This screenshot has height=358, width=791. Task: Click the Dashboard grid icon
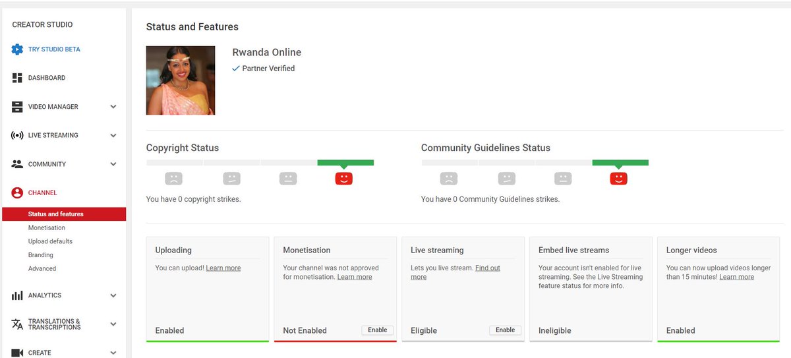[x=17, y=78]
